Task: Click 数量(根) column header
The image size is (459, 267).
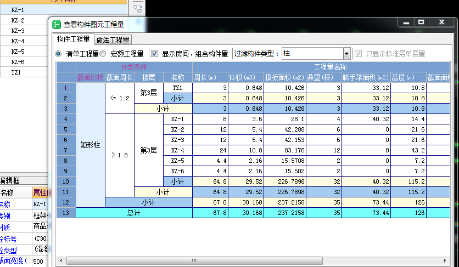Action: (324, 77)
